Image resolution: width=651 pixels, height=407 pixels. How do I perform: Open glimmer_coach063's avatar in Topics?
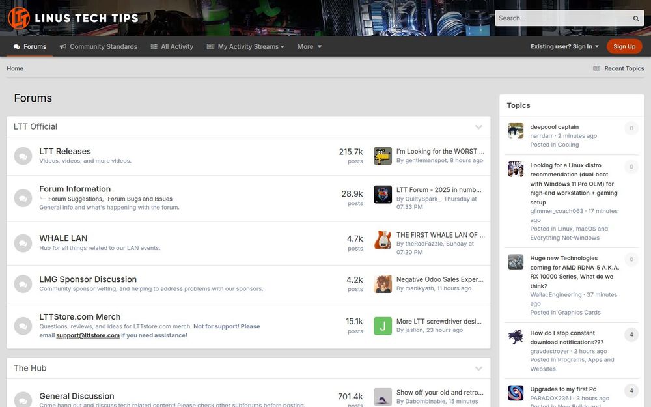516,169
